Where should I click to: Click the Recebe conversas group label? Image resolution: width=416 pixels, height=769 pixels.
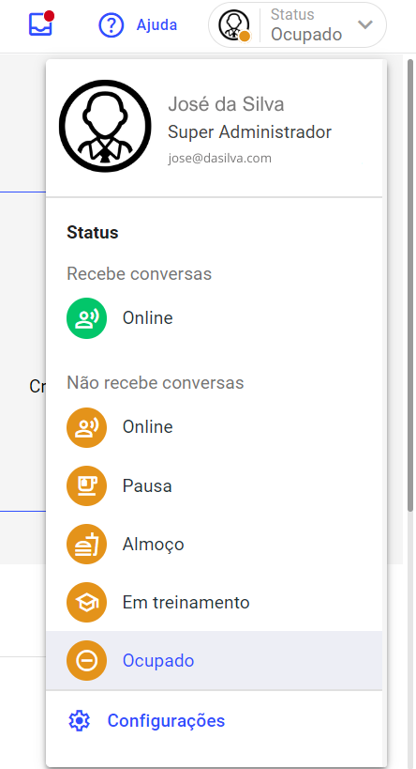139,273
